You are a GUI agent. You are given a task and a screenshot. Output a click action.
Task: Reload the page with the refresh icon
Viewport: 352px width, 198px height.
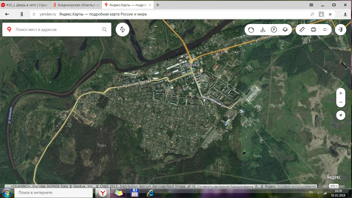coord(34,14)
